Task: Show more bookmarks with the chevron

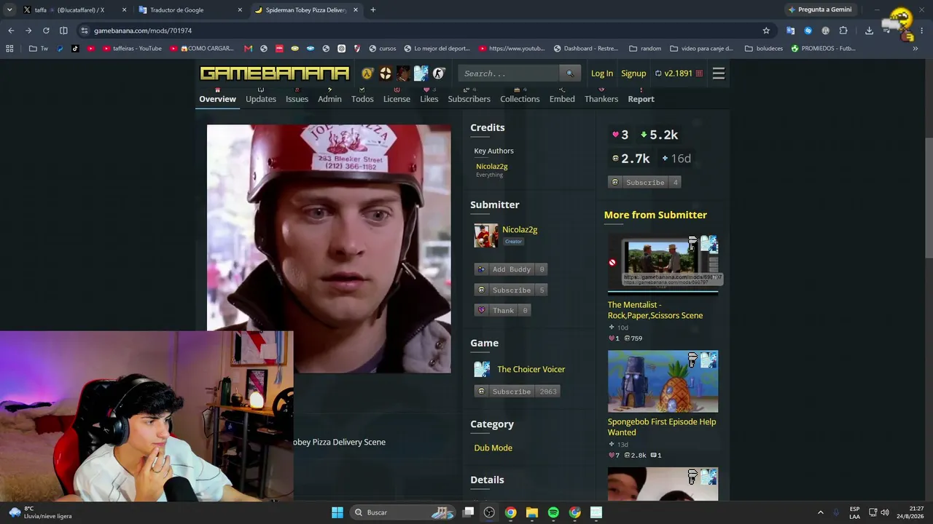Action: tap(916, 49)
